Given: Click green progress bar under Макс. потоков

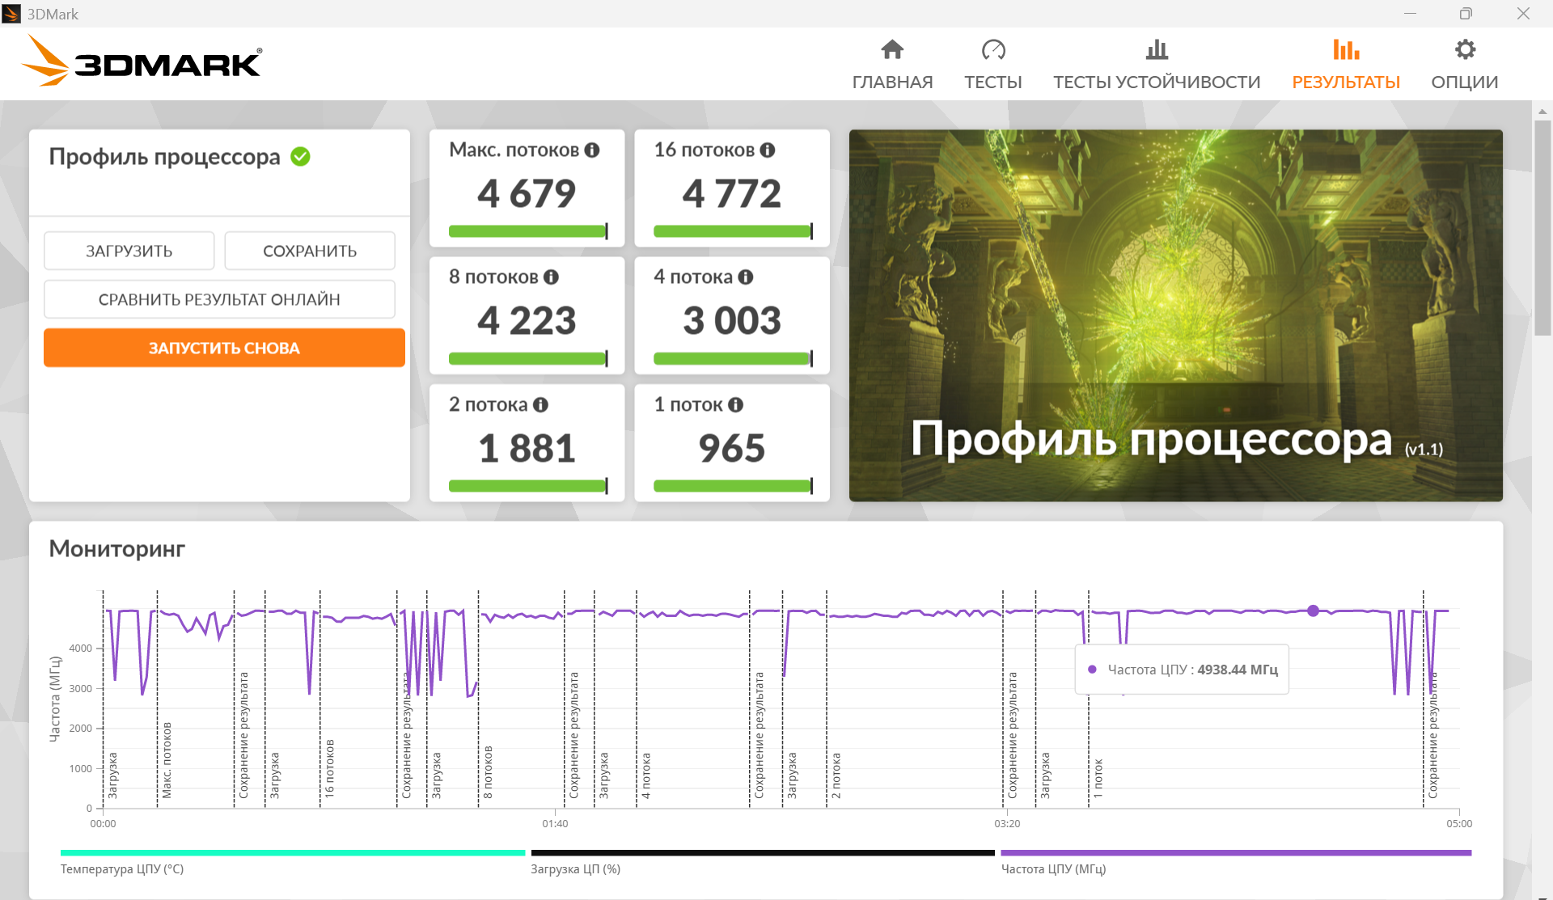Looking at the screenshot, I should tap(527, 231).
